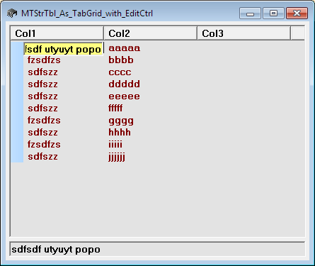Click the status bar text 'sdfsdf utyuyt popo'
The image size is (315, 266).
tap(56, 250)
